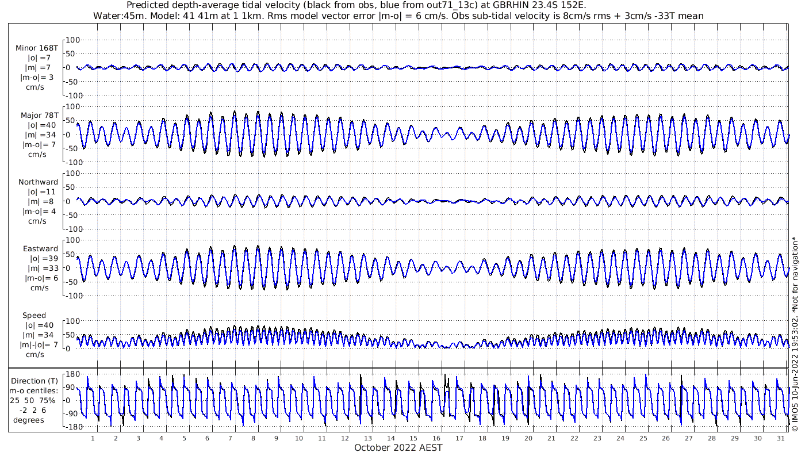Select the 'Northward' panel label
The image size is (805, 460).
point(38,182)
